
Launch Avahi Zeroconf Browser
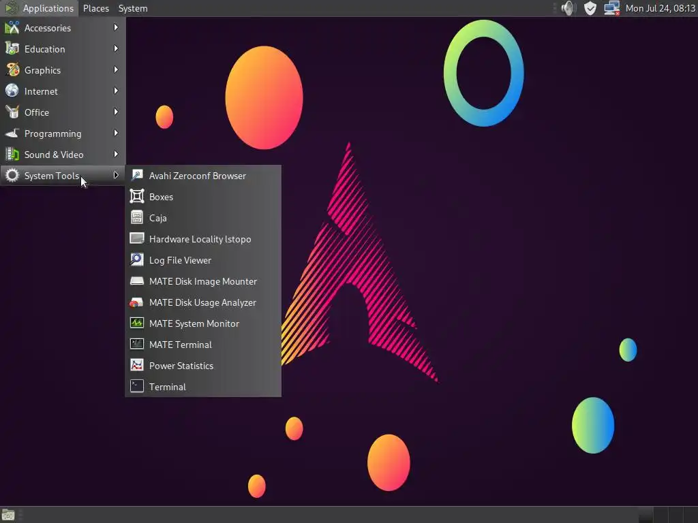(x=203, y=176)
